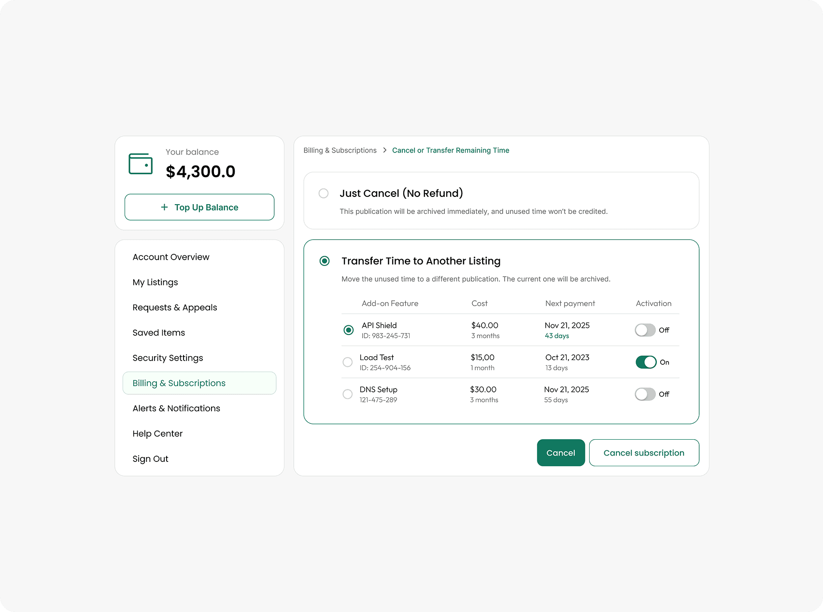Viewport: 823px width, 612px height.
Task: Click the Load Test feature name
Action: [x=377, y=358]
